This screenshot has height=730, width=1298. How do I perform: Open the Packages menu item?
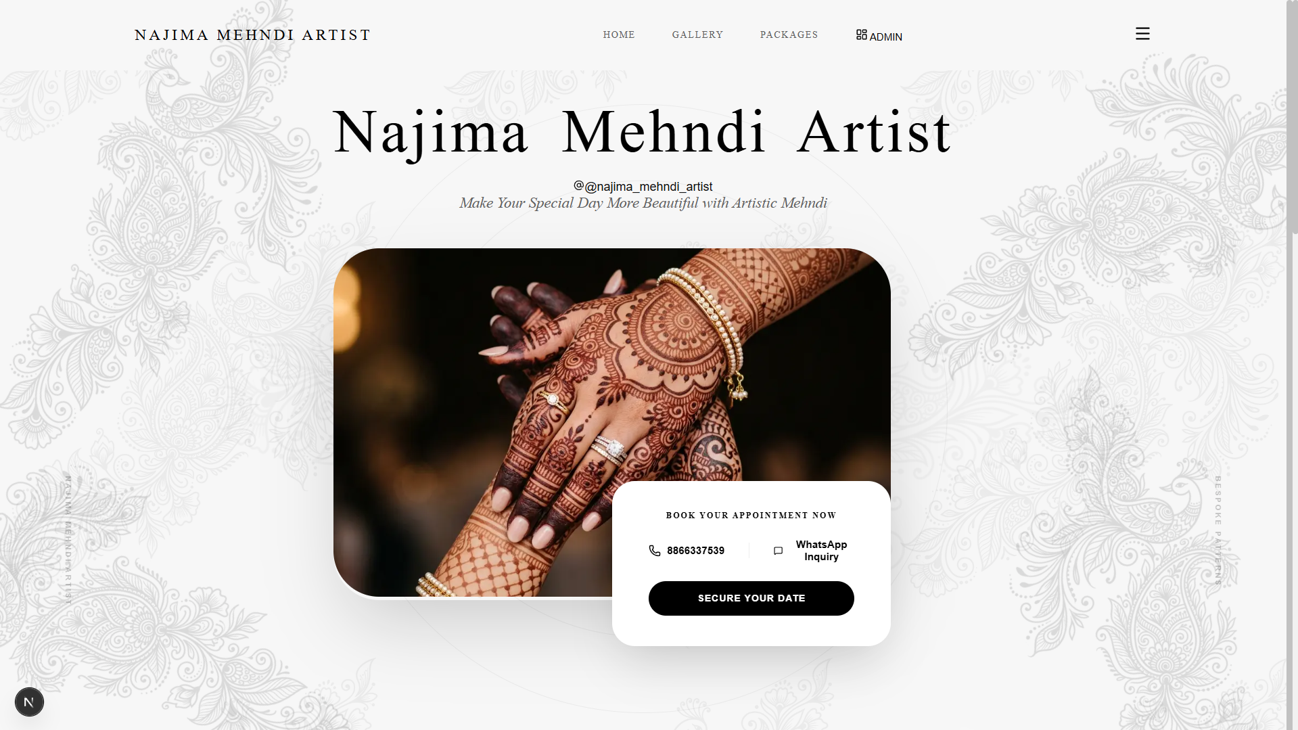789,35
